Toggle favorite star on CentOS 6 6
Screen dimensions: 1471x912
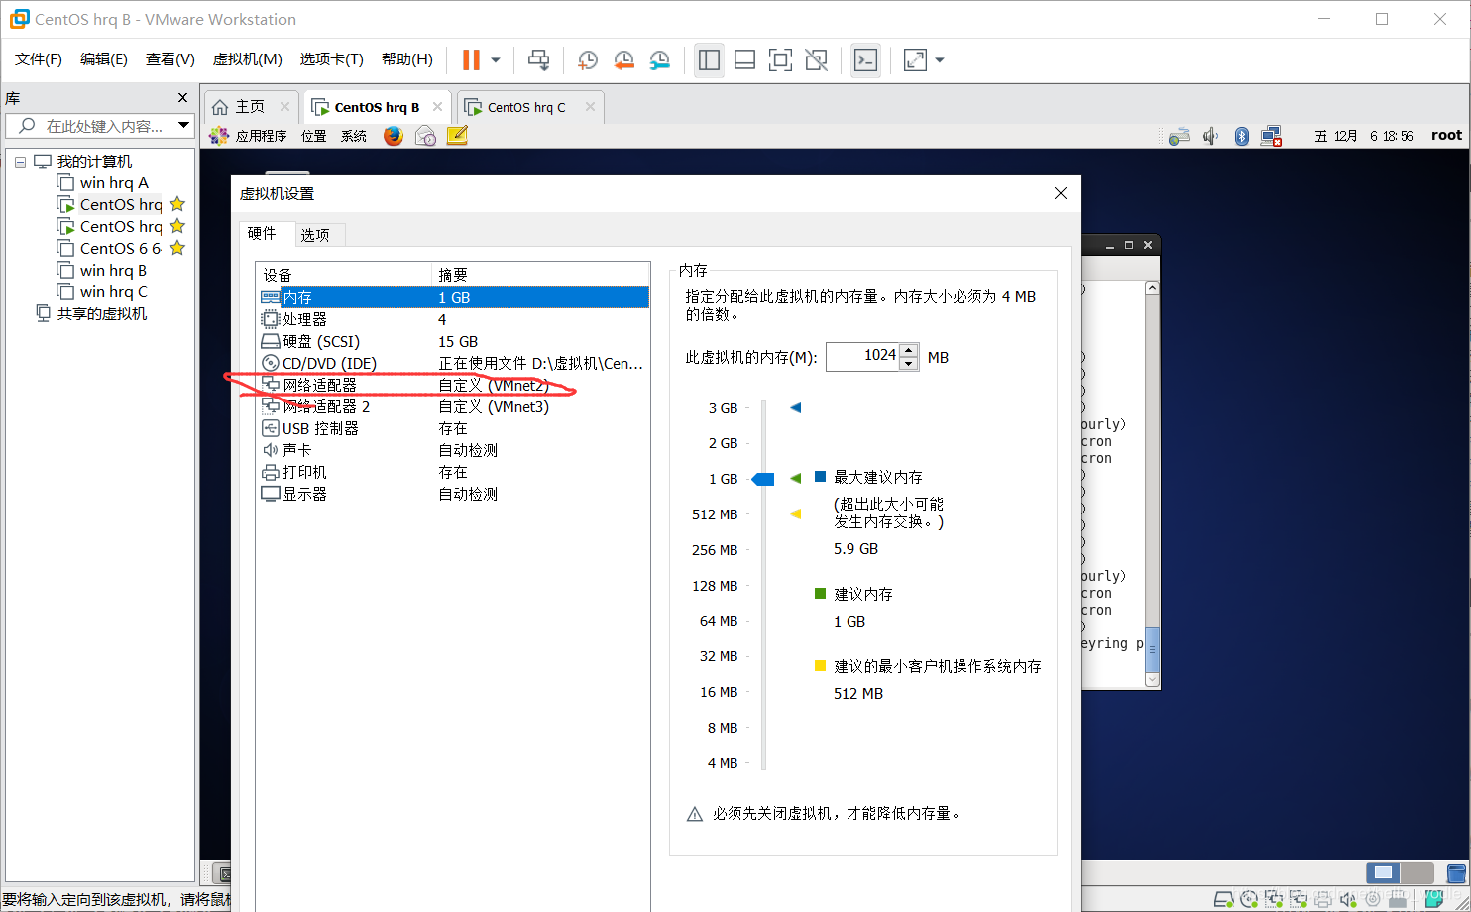pyautogui.click(x=177, y=248)
